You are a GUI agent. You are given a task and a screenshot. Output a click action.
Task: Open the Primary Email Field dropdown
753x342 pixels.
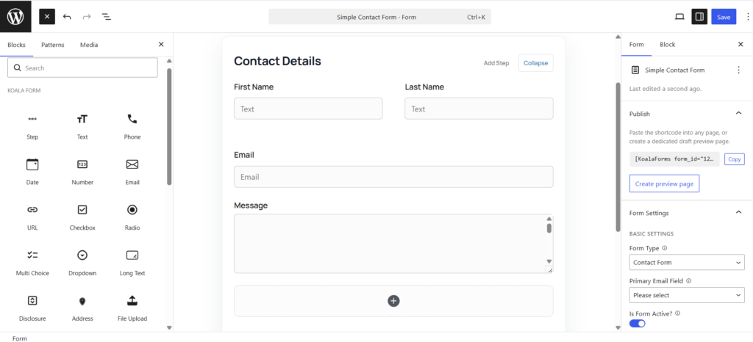[x=687, y=295]
